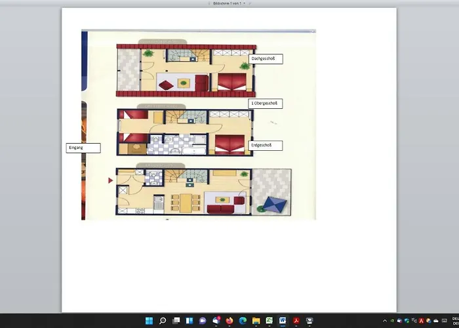Click the 'Erdgeschoß' text box

(x=266, y=145)
